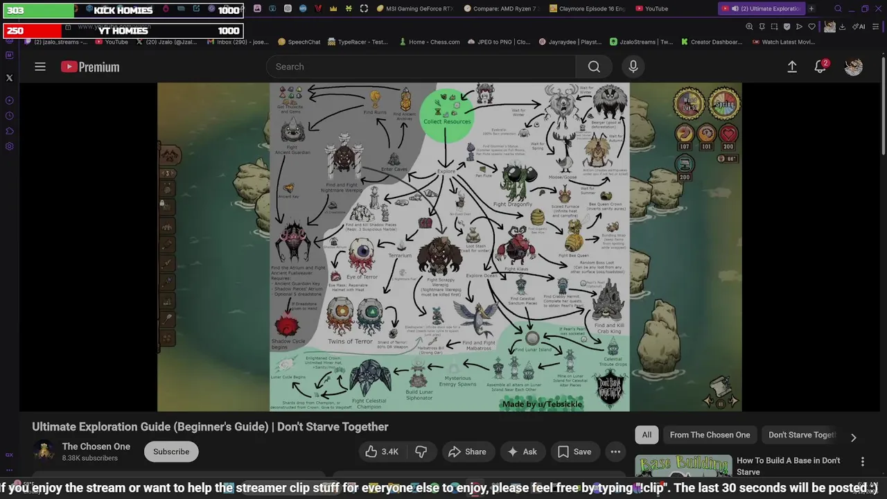Open Jayraydee Playst... bookmark
This screenshot has width=887, height=499.
pyautogui.click(x=570, y=42)
